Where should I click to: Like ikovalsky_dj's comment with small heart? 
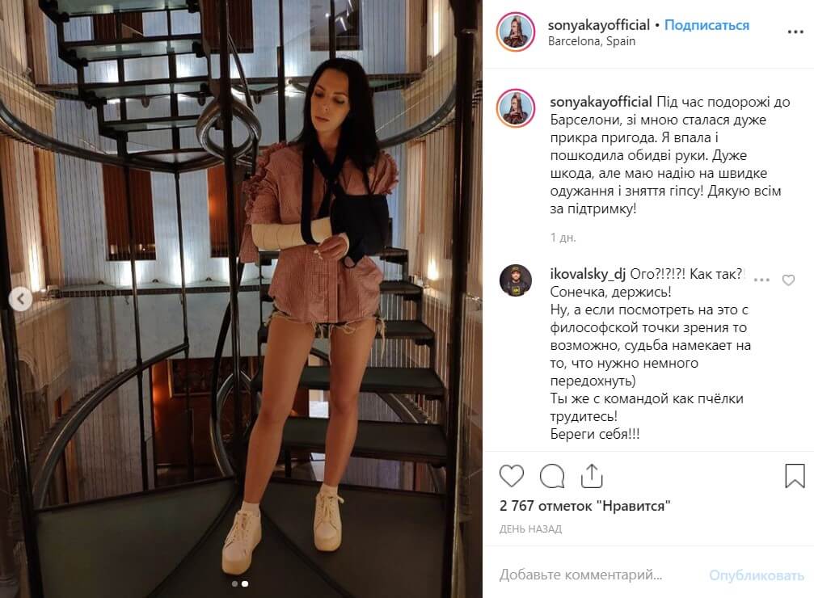[x=788, y=280]
